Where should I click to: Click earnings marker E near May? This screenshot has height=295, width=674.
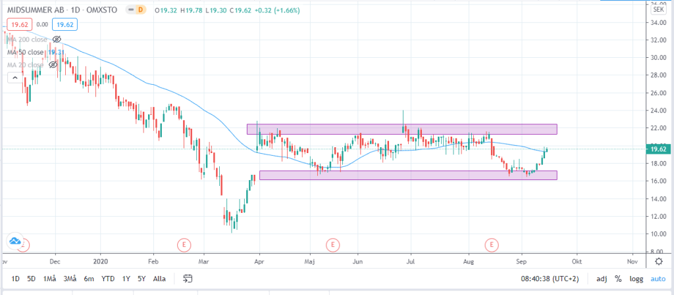point(333,245)
